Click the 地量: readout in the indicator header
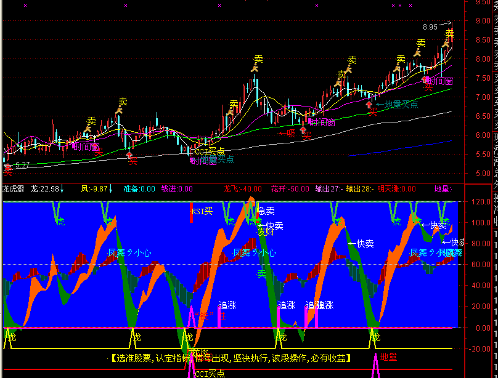The image size is (498, 378). (443, 190)
